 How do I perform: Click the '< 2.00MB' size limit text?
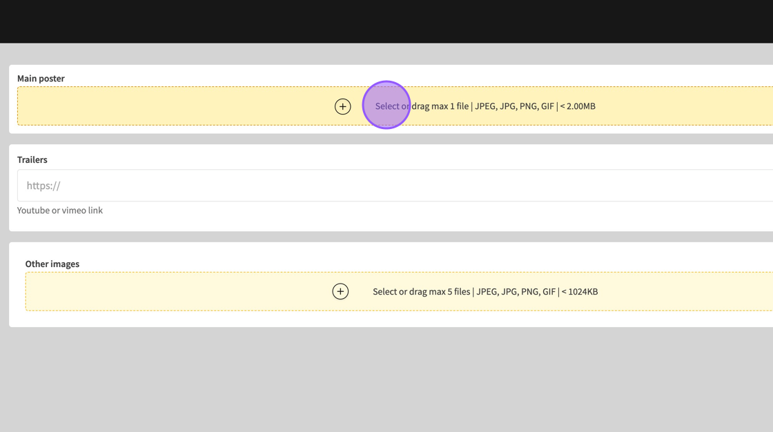578,106
